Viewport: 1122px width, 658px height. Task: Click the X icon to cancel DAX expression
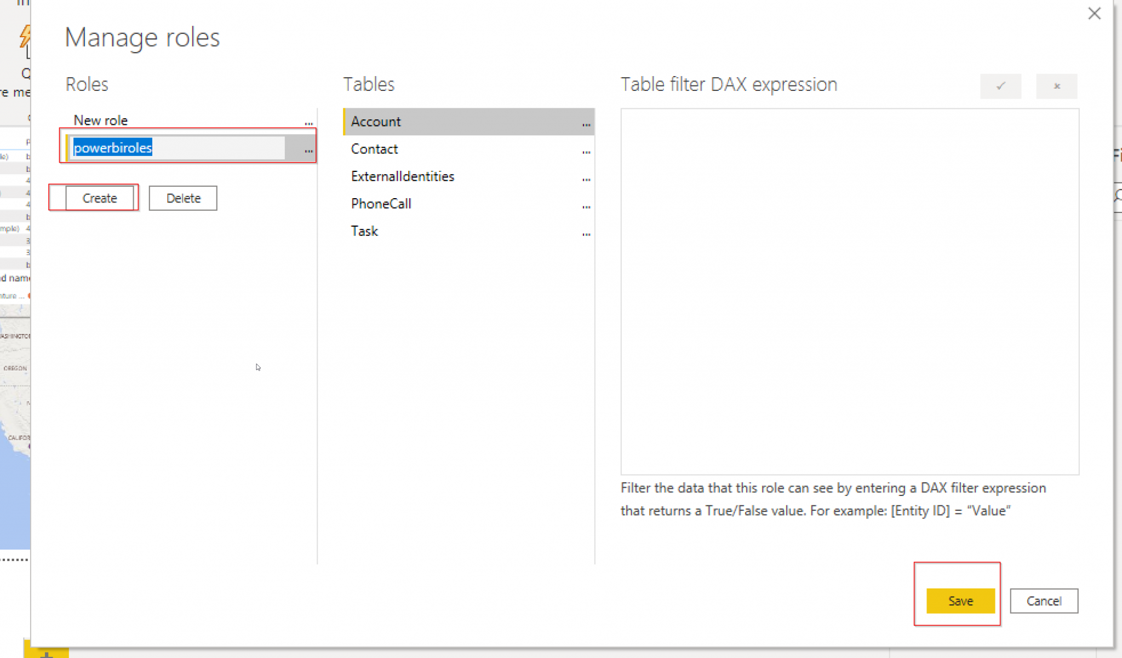click(x=1056, y=85)
